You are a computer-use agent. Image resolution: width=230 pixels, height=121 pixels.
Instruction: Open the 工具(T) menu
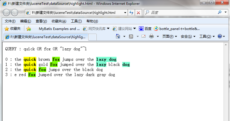pos(76,21)
